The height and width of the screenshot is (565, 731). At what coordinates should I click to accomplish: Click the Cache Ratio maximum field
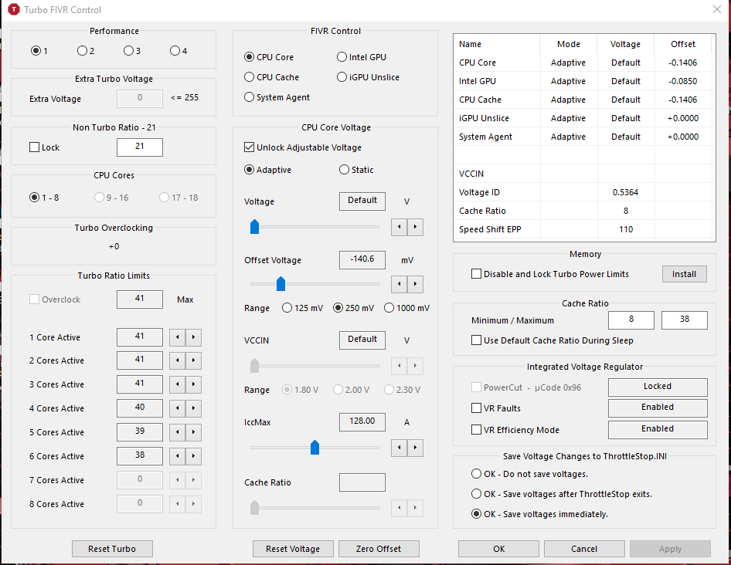685,320
